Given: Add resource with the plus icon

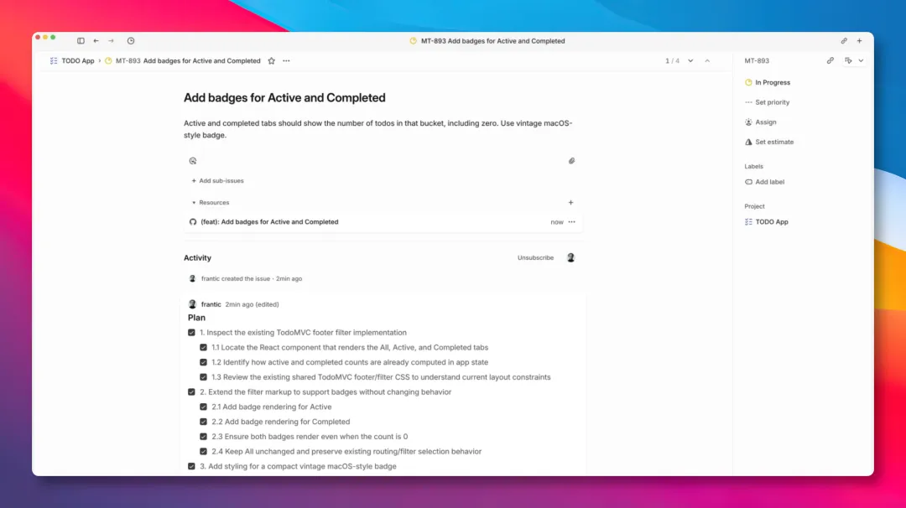Looking at the screenshot, I should [571, 203].
